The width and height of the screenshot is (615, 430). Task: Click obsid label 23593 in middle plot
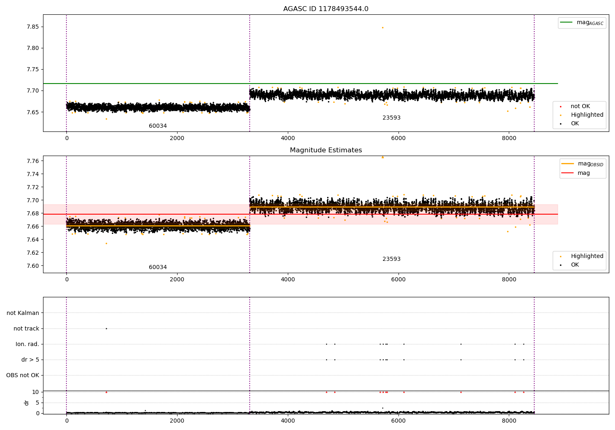click(392, 259)
